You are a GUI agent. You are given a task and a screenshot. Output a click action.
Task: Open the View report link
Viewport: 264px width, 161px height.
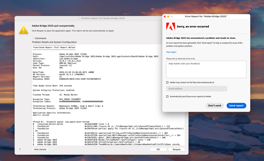point(171,52)
